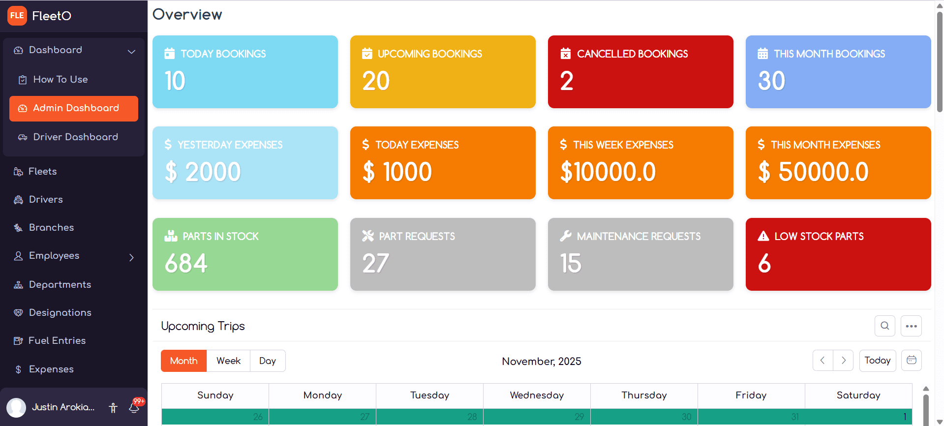This screenshot has width=944, height=426.
Task: Click the Today button
Action: coord(877,361)
